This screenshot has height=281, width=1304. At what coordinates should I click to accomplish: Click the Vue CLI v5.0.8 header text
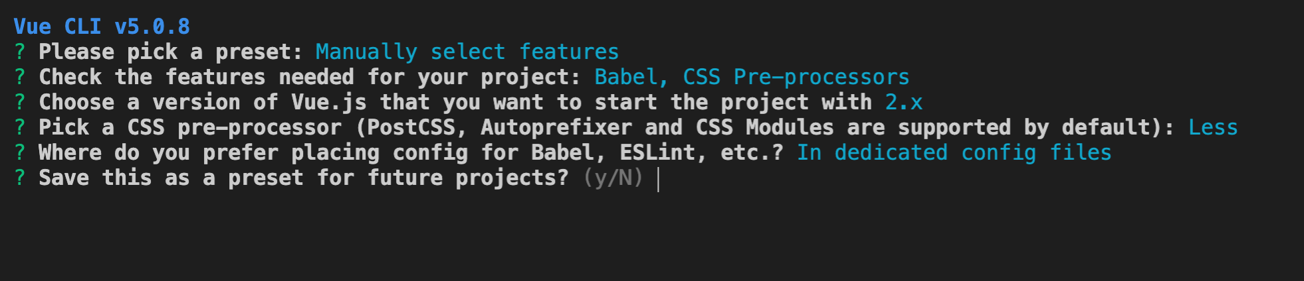click(x=102, y=27)
